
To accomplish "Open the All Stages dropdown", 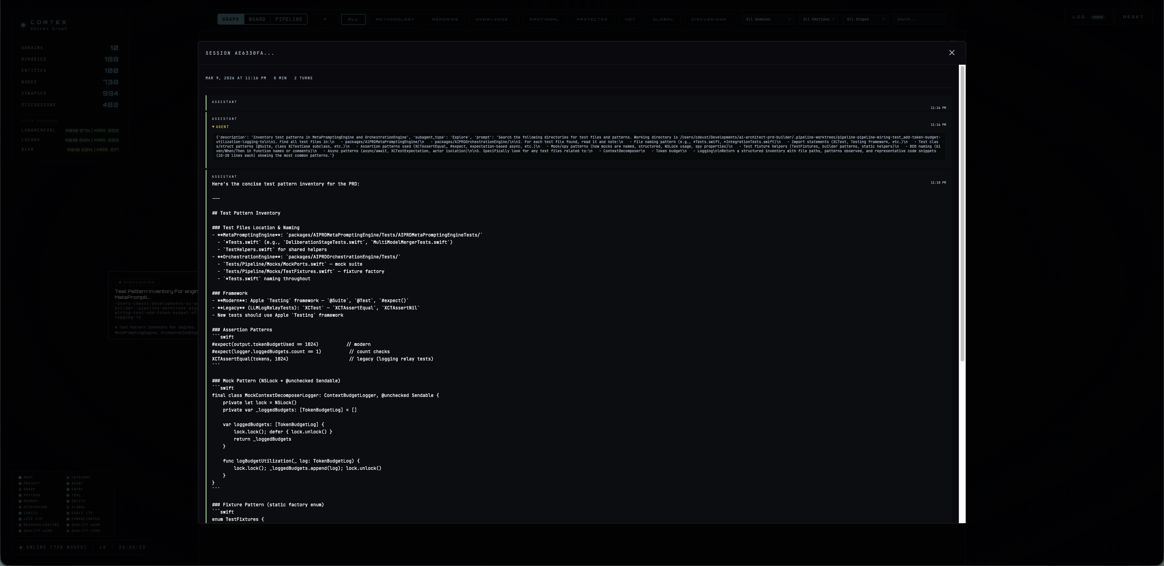I will click(865, 19).
